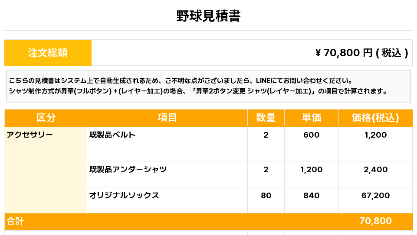The height and width of the screenshot is (235, 417).
Task: Select the アクセサリー category cell
Action: tap(30, 135)
